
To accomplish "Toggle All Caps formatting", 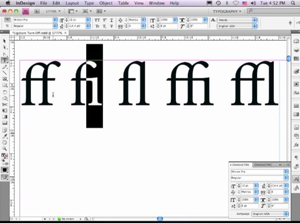I will pyautogui.click(x=97, y=20).
